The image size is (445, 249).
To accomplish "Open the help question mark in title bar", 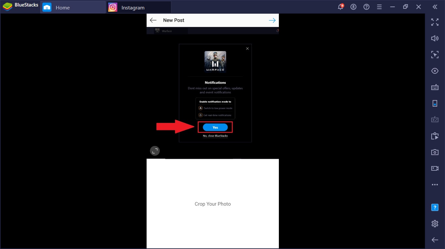I will (366, 7).
